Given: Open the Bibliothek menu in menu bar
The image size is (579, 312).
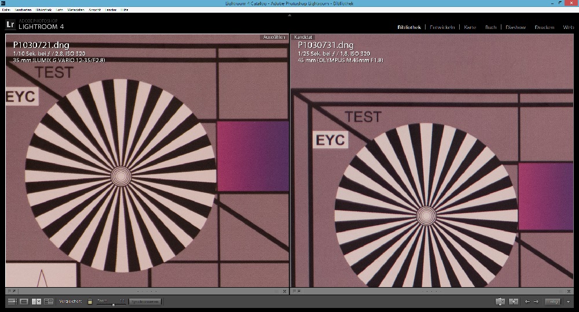Looking at the screenshot, I should [43, 10].
